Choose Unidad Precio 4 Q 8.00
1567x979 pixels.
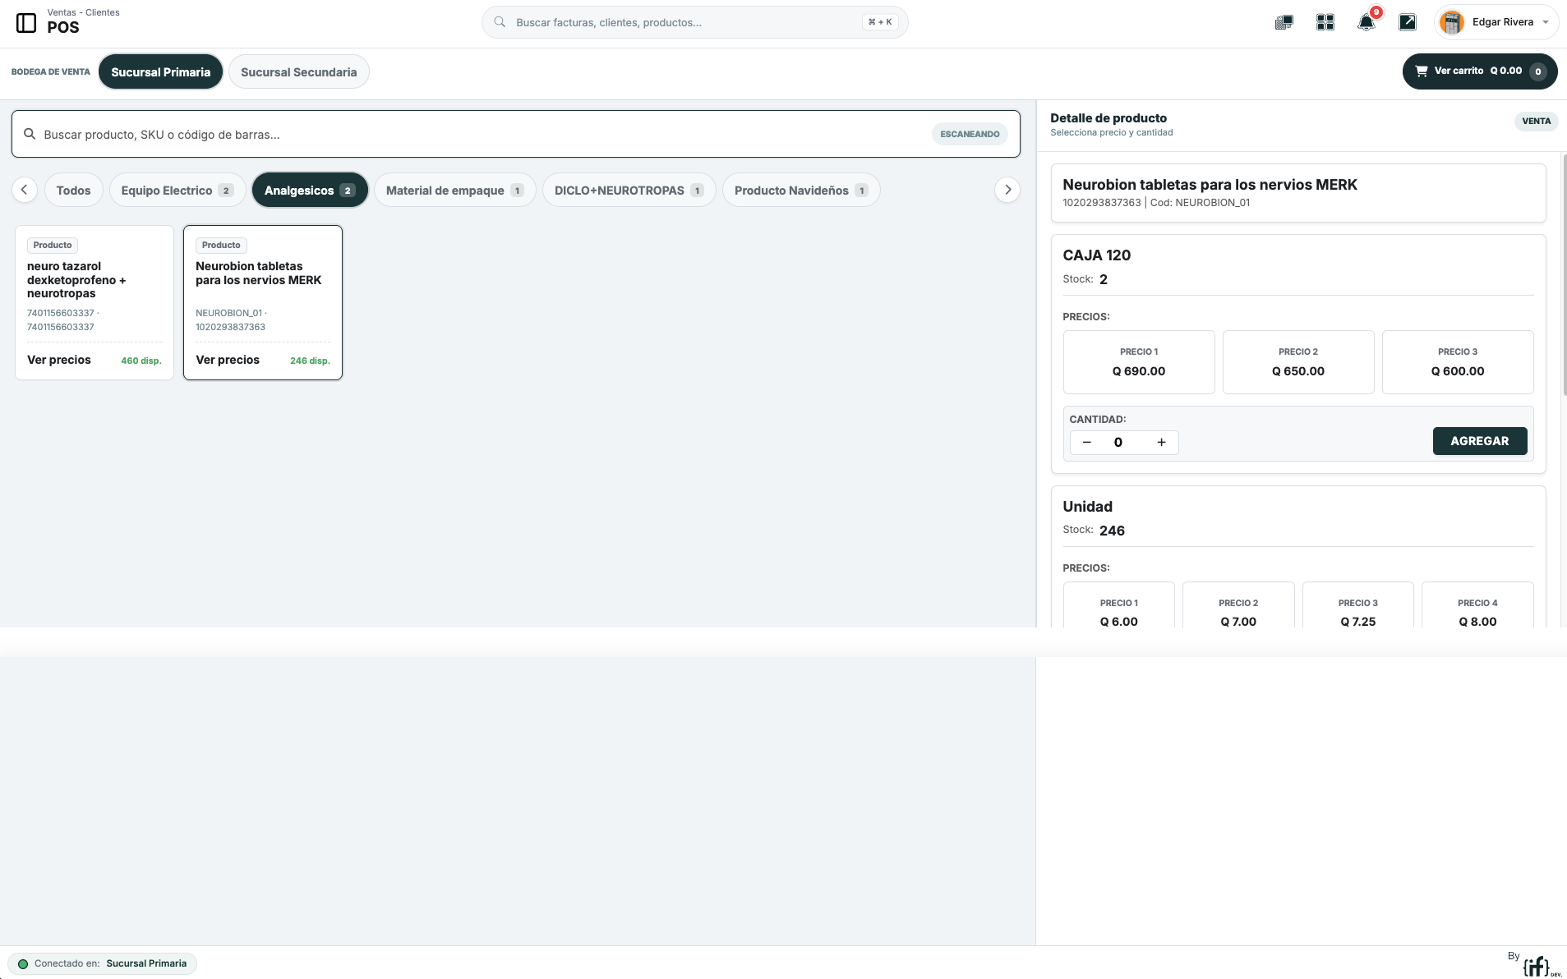coord(1477,605)
